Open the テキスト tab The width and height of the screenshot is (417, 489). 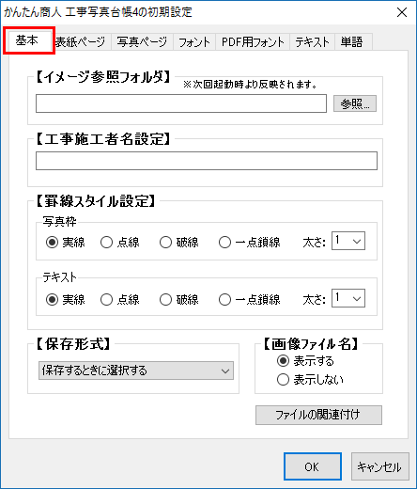[312, 41]
